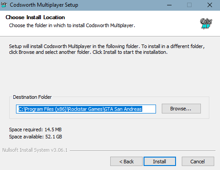Click the 'Choose Install Location' heading
Image resolution: width=220 pixels, height=170 pixels.
point(35,17)
